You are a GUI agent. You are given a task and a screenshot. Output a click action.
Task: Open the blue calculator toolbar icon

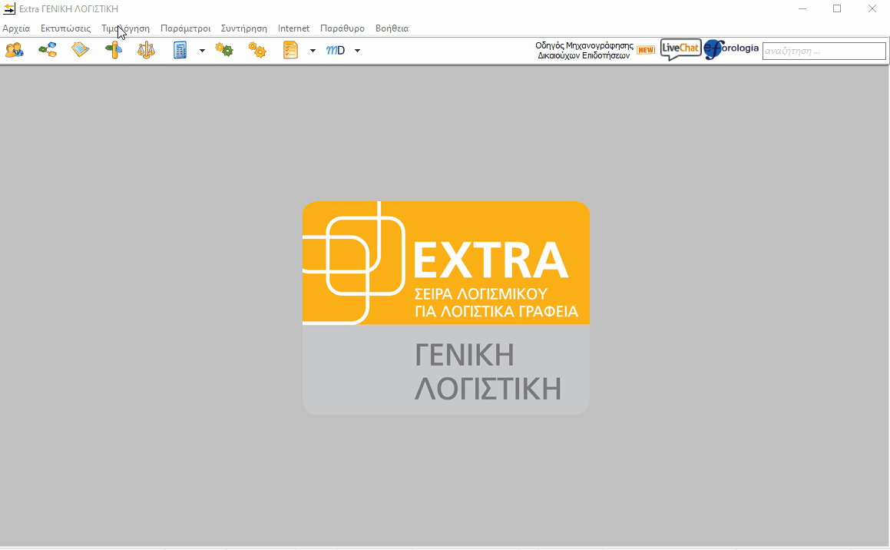pyautogui.click(x=180, y=51)
